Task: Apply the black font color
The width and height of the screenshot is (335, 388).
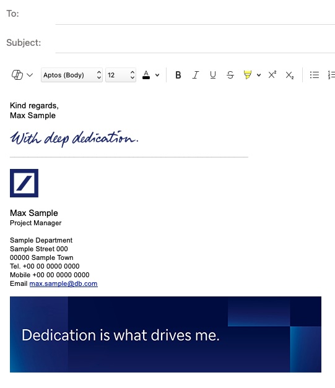Action: pos(146,75)
